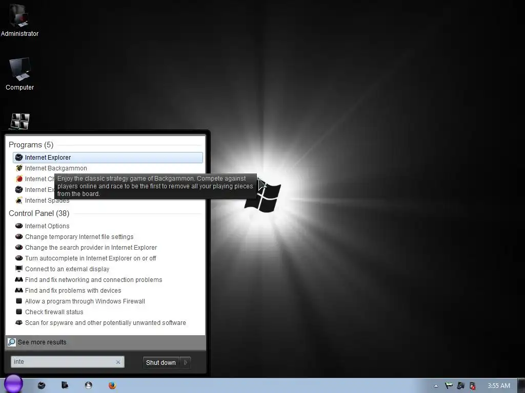The image size is (525, 393).
Task: Open the Action Center flag tray icon
Action: point(449,386)
